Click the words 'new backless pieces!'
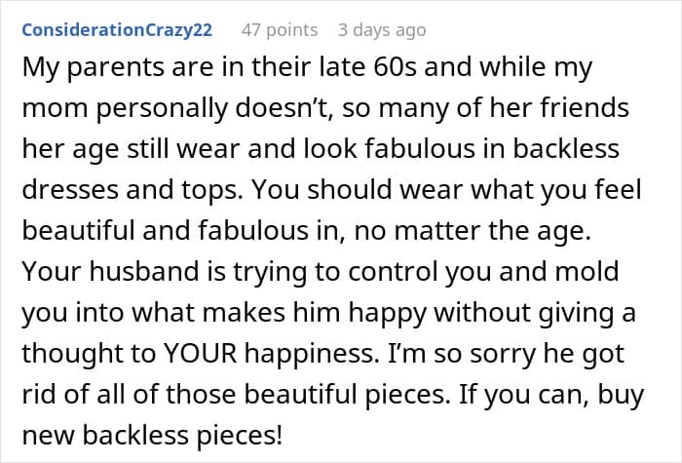 click(x=152, y=435)
